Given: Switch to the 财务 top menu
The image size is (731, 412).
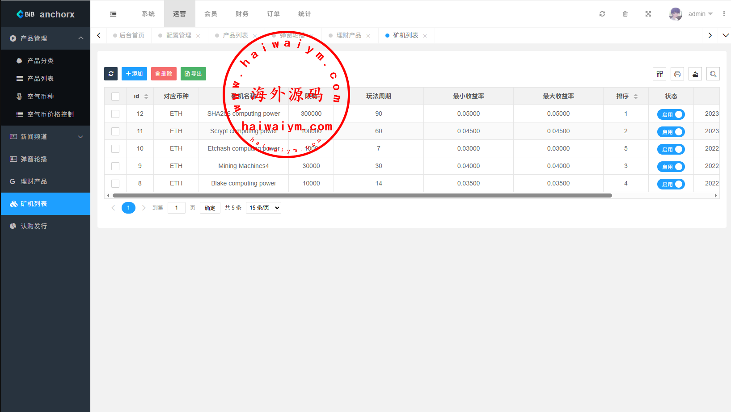Looking at the screenshot, I should (x=242, y=14).
